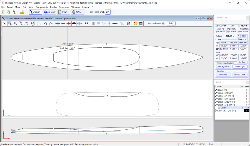The width and height of the screenshot is (250, 146).
Task: Open the Components menu
Action: pos(42,7)
